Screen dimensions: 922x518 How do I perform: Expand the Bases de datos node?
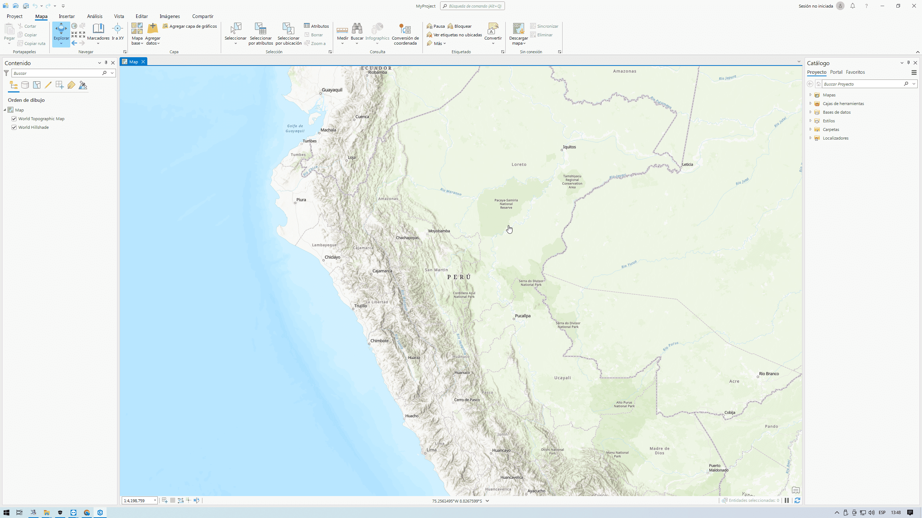810,112
